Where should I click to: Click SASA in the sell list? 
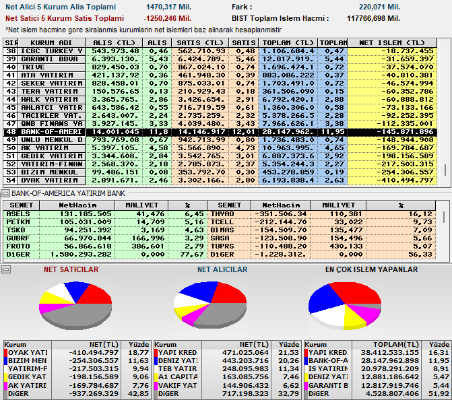[x=220, y=238]
